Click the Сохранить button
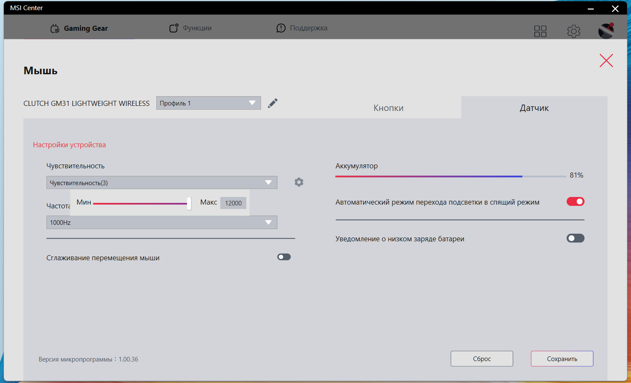 tap(562, 359)
